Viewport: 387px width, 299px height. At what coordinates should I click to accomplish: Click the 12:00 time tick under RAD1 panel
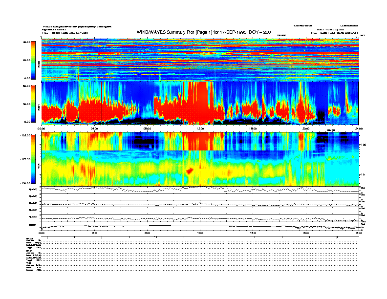tap(200, 128)
